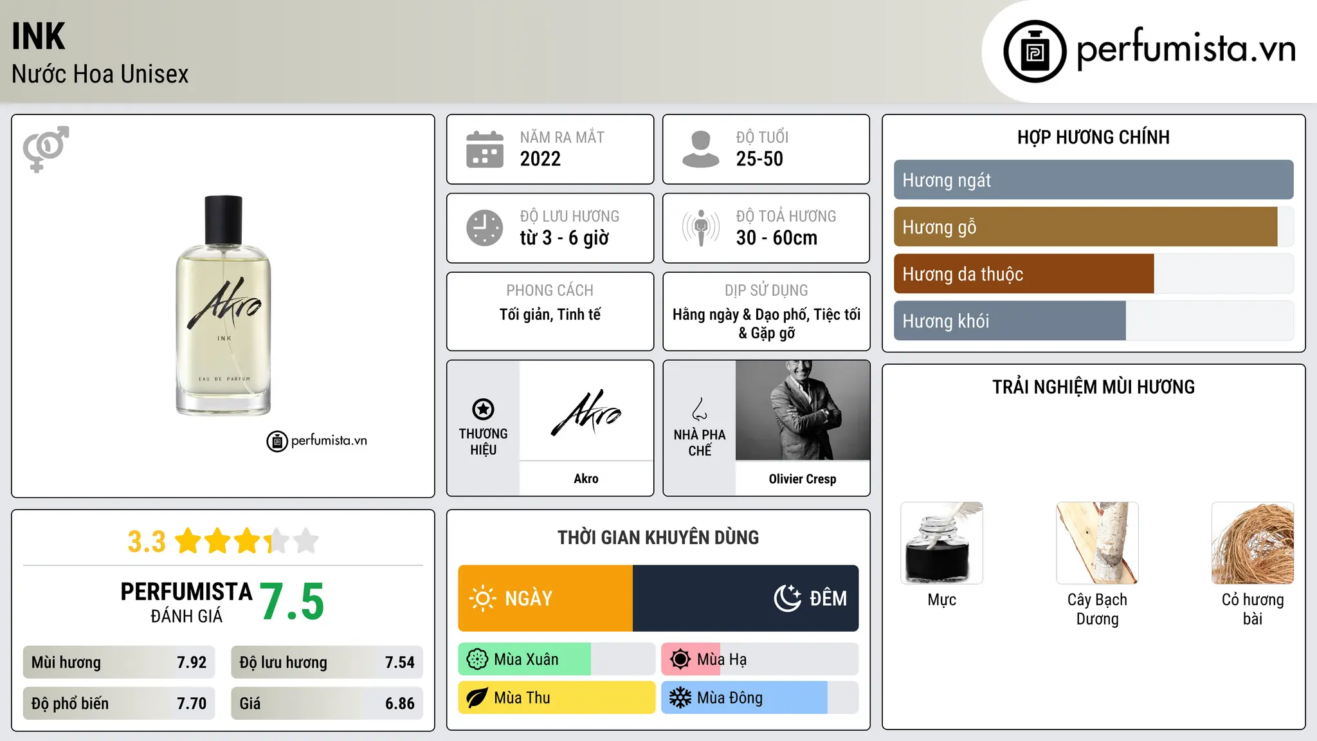Click the sun icon for Mùa Hạ
This screenshot has width=1317, height=741.
(x=680, y=659)
